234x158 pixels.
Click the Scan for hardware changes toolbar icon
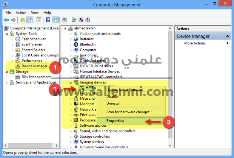coord(65,20)
